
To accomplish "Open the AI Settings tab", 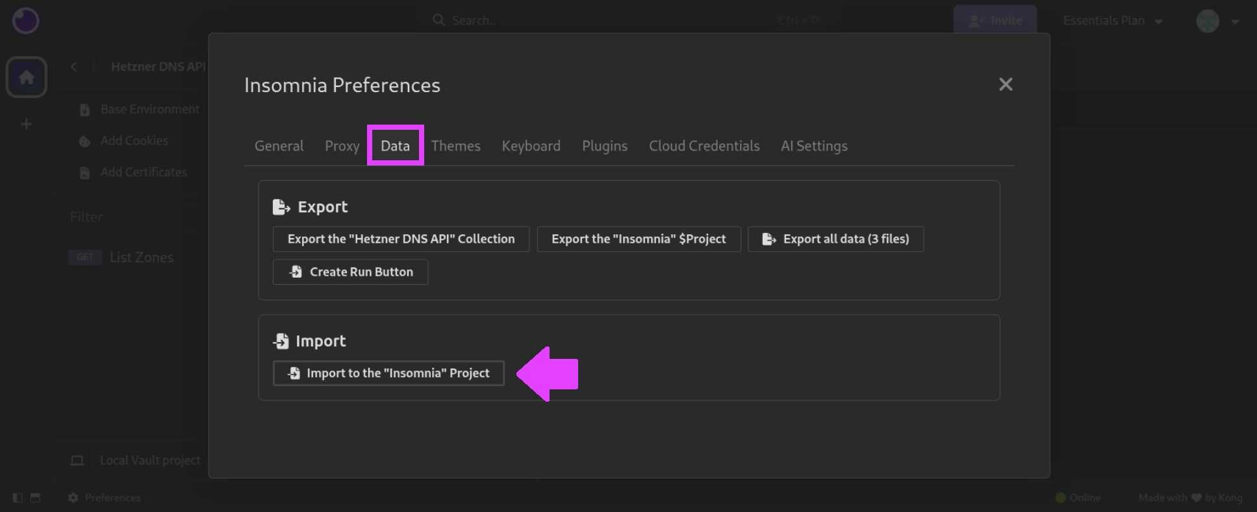I will coord(813,146).
